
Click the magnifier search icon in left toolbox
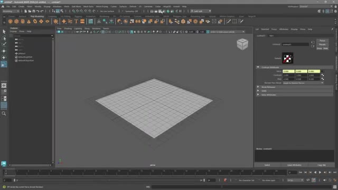[4, 113]
